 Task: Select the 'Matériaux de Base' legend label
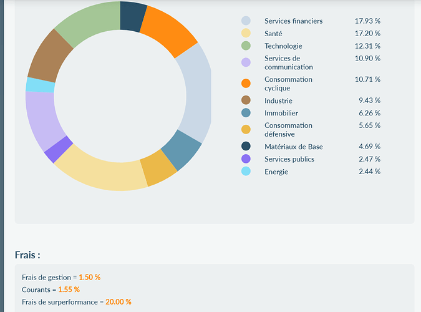point(294,147)
